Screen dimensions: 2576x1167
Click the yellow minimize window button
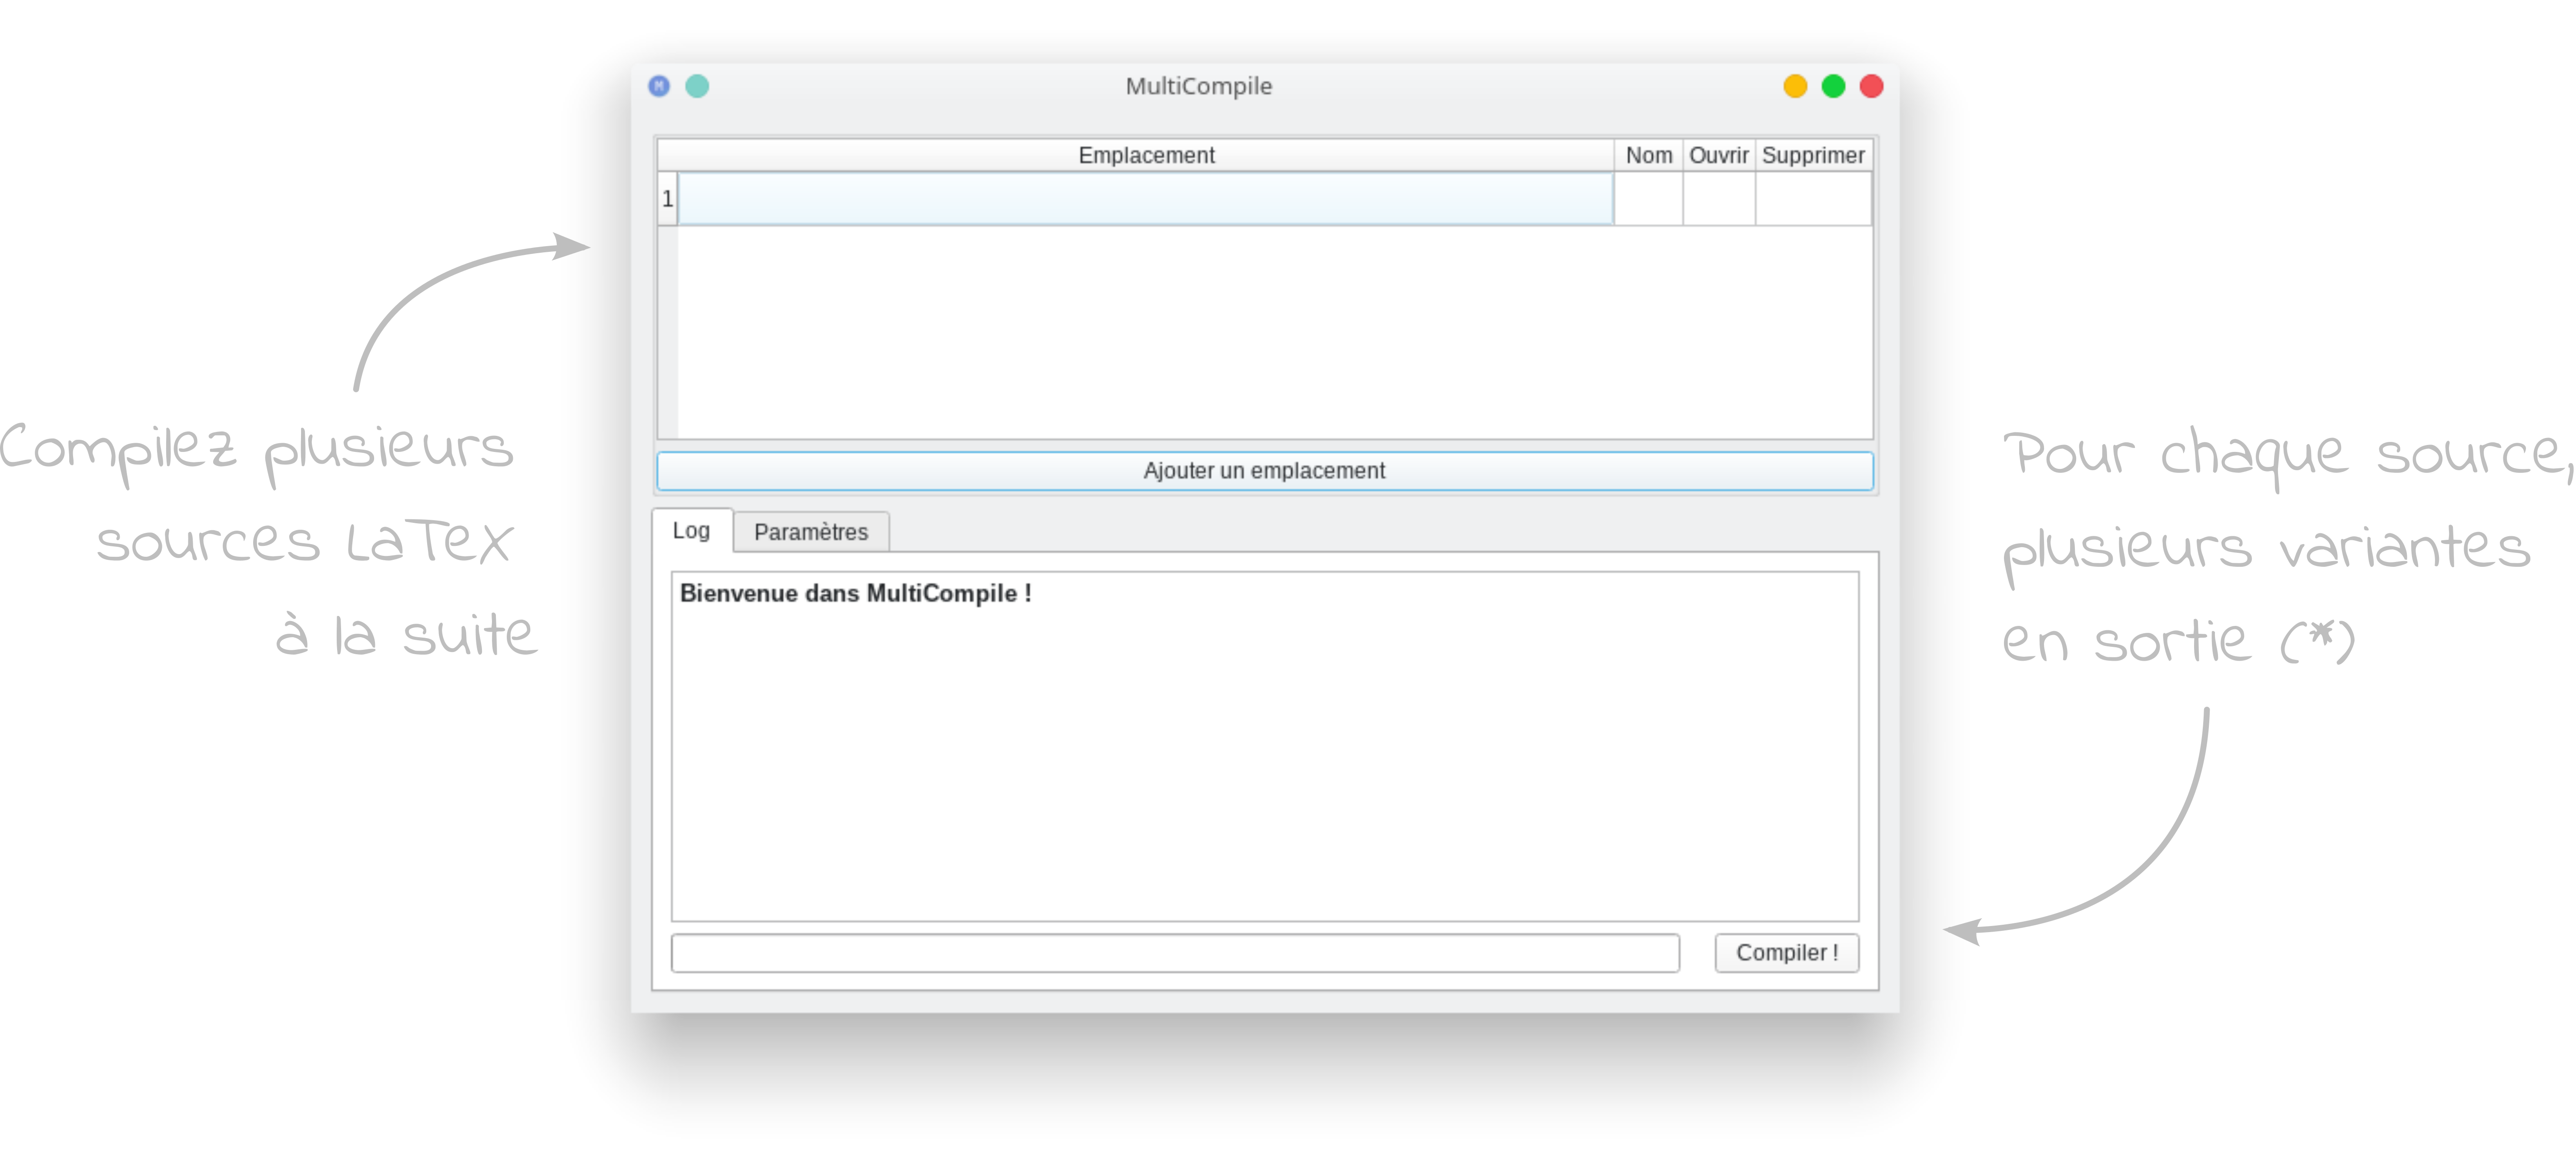coord(1795,86)
